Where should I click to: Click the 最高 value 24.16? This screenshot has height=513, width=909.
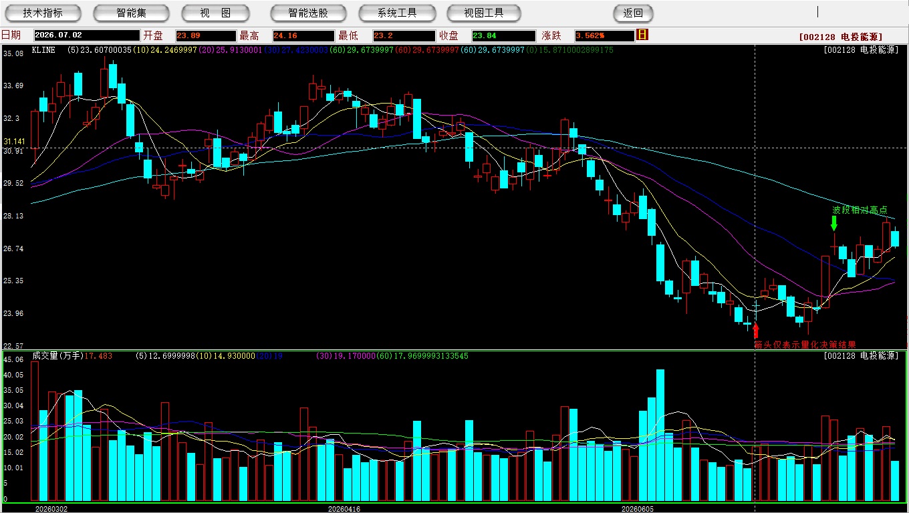click(303, 35)
